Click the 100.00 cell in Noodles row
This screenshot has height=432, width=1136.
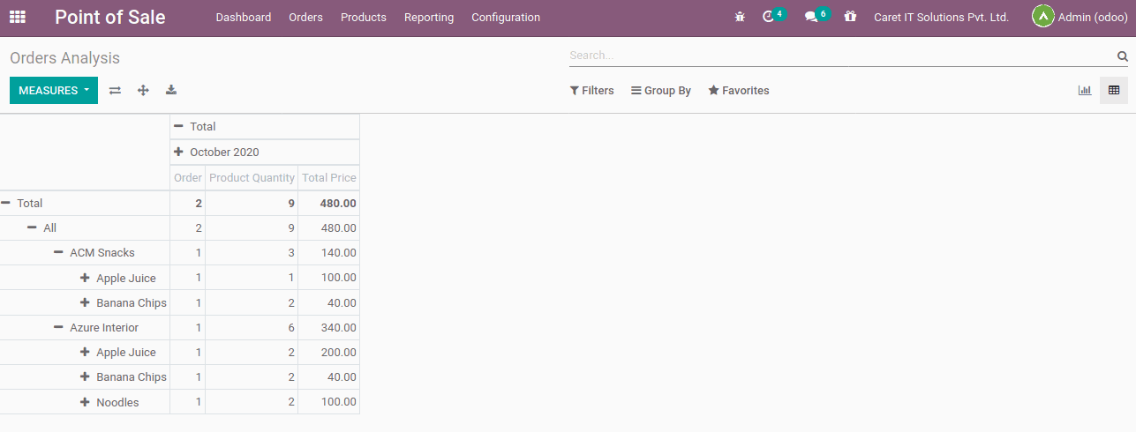click(329, 402)
